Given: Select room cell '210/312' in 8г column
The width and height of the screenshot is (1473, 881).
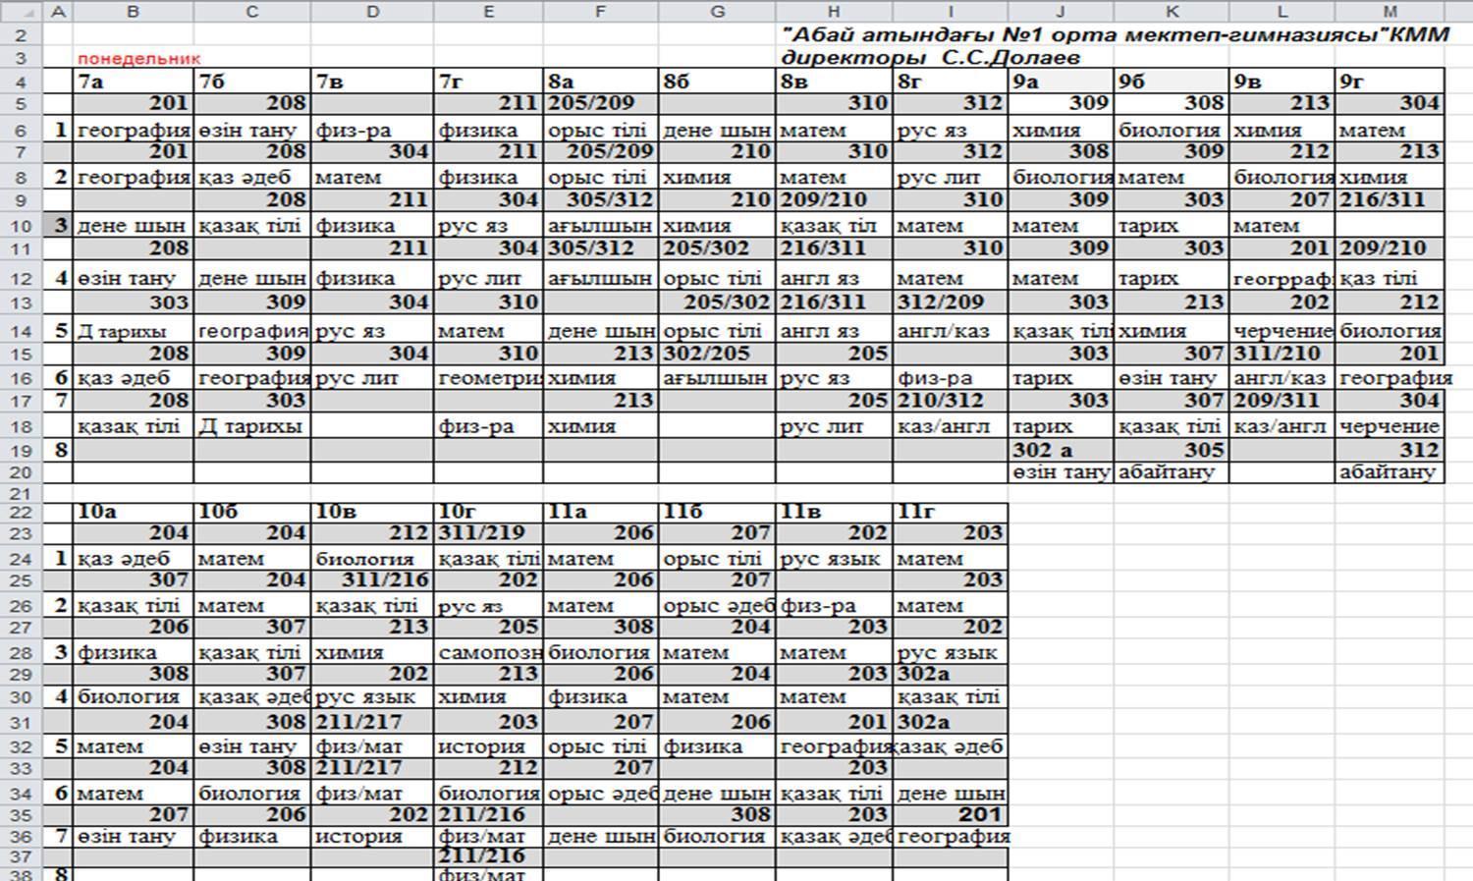Looking at the screenshot, I should point(950,400).
